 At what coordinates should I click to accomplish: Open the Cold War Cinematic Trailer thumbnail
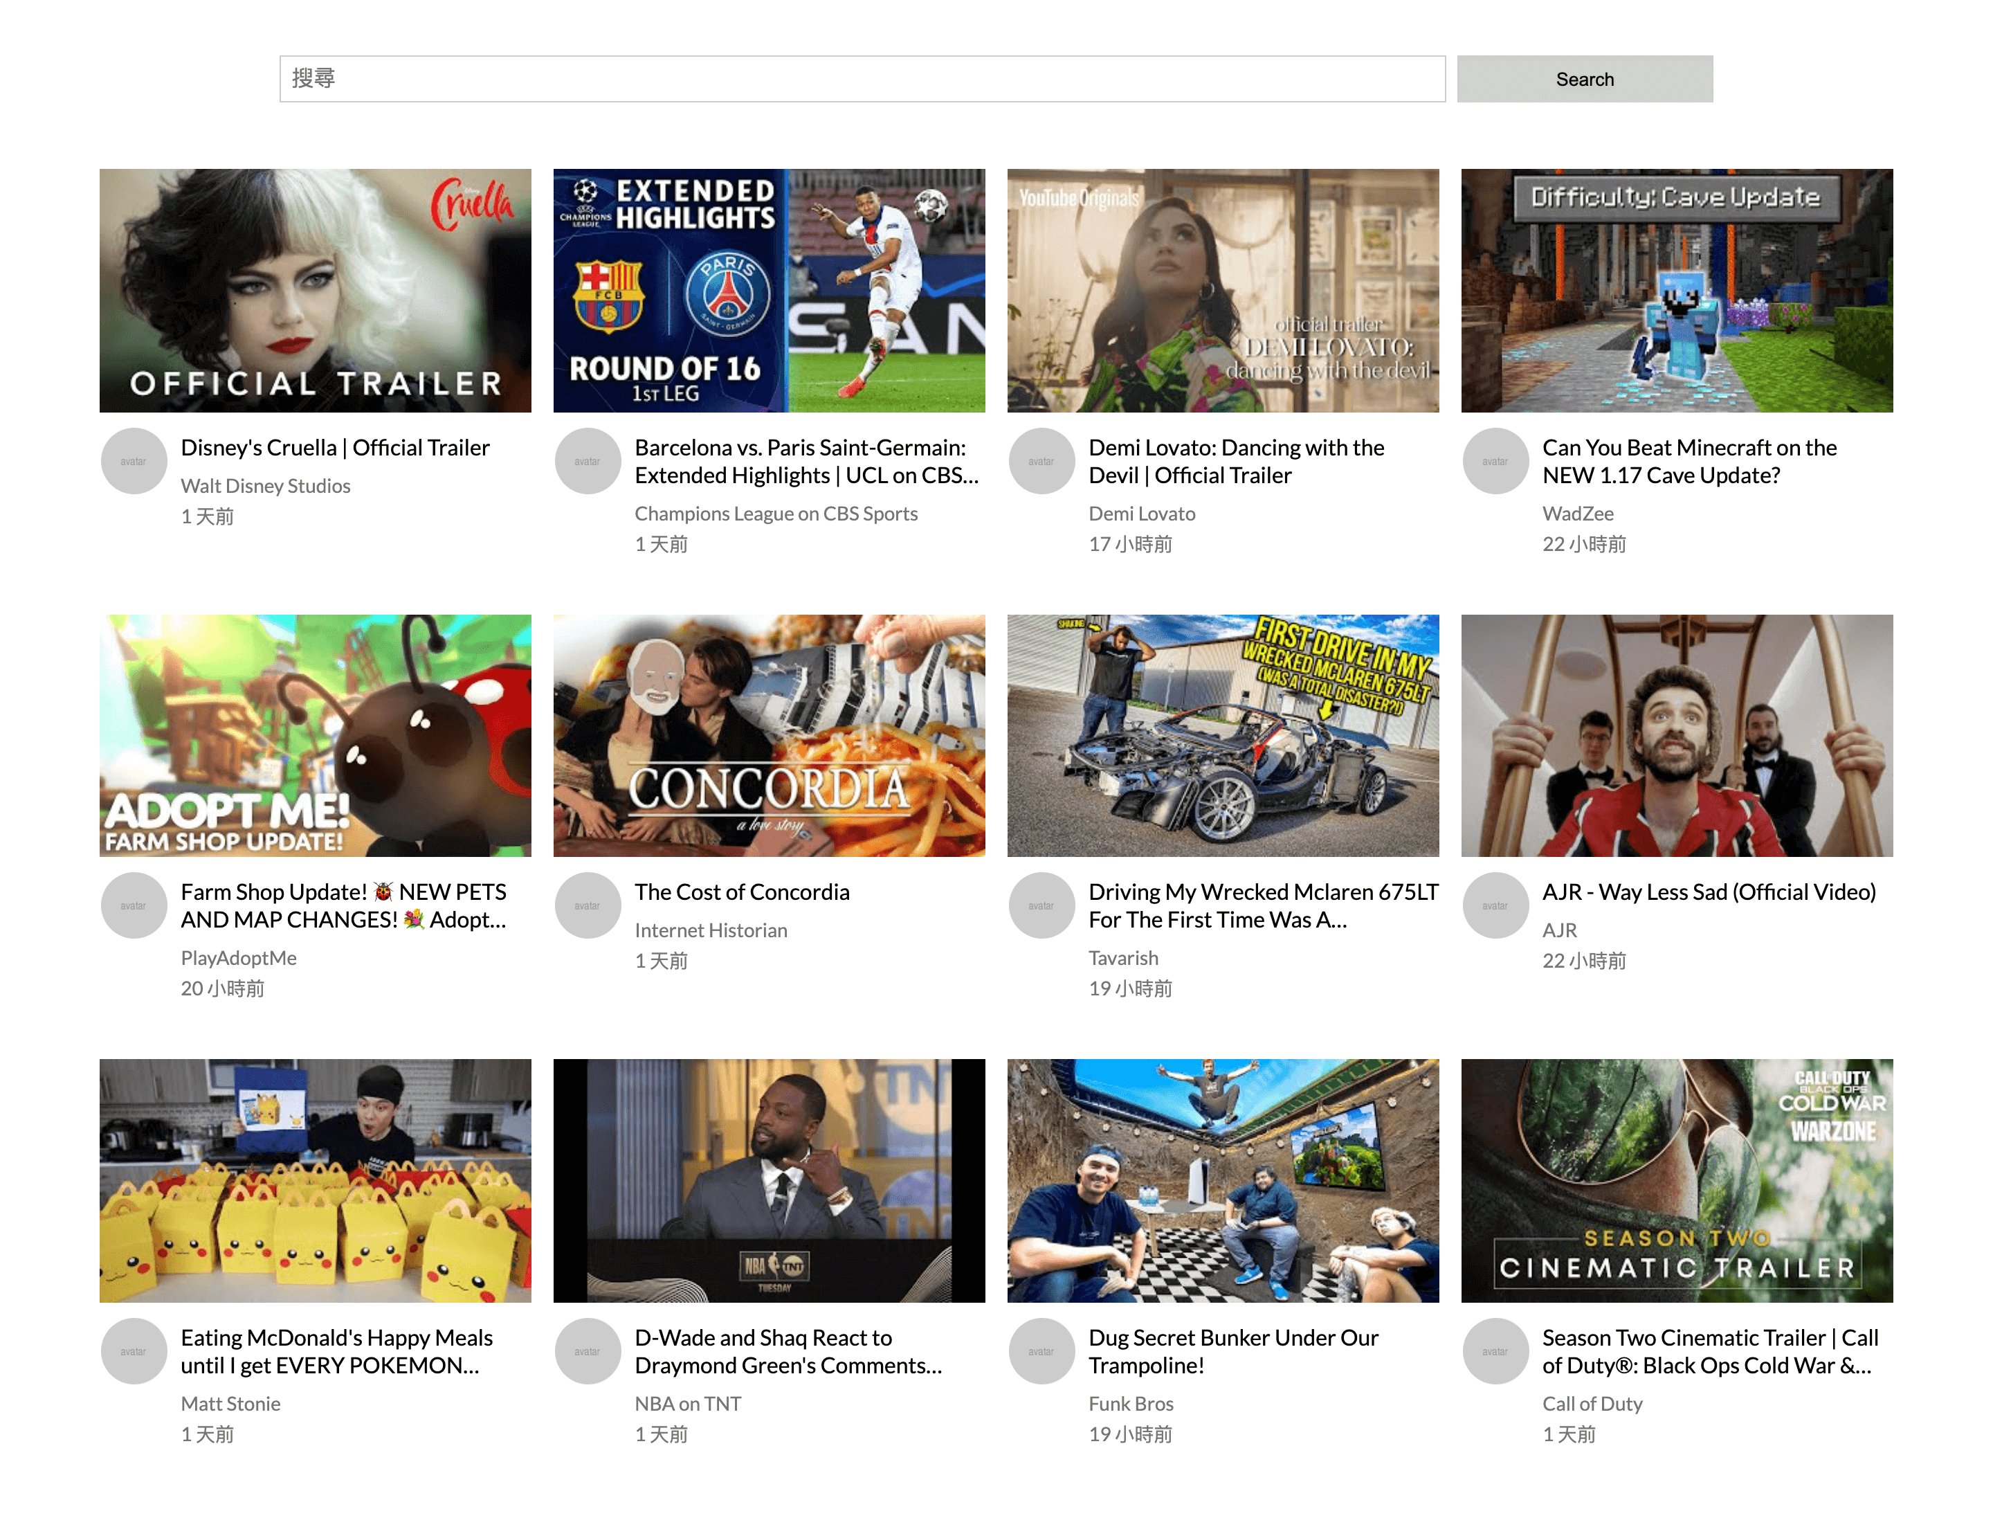coord(1676,1180)
